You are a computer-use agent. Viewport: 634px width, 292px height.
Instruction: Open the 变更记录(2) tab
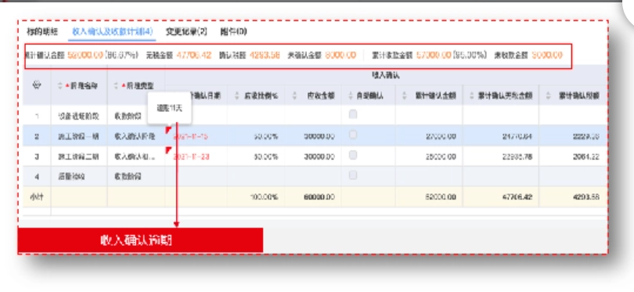tap(186, 31)
